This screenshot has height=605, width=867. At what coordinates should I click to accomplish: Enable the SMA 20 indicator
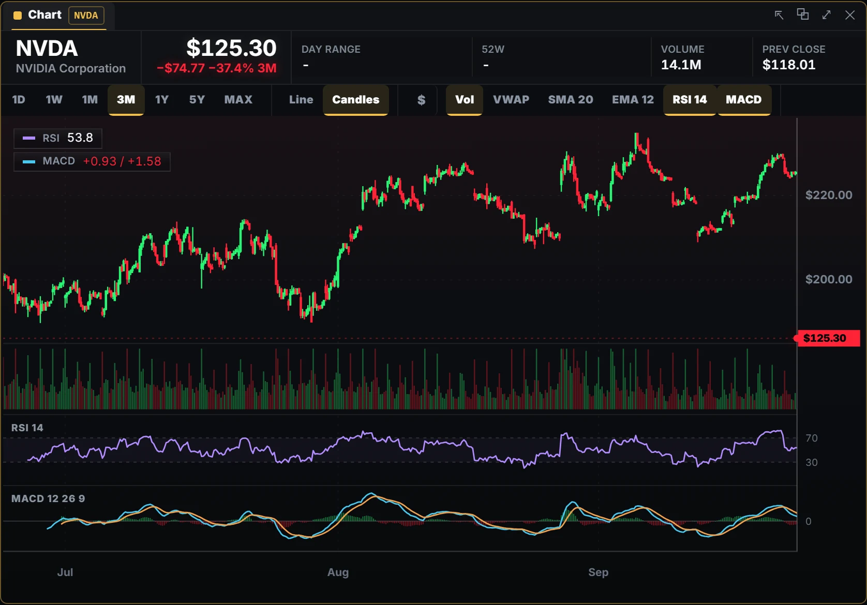(571, 99)
